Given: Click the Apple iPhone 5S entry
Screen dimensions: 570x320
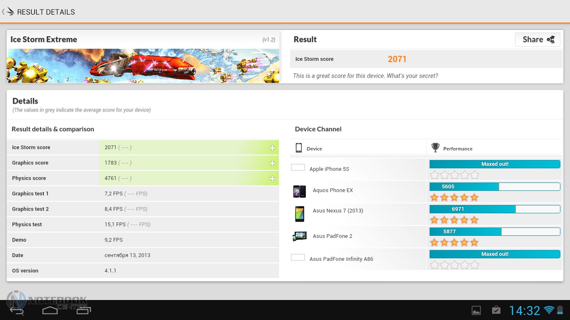Looking at the screenshot, I should point(329,169).
